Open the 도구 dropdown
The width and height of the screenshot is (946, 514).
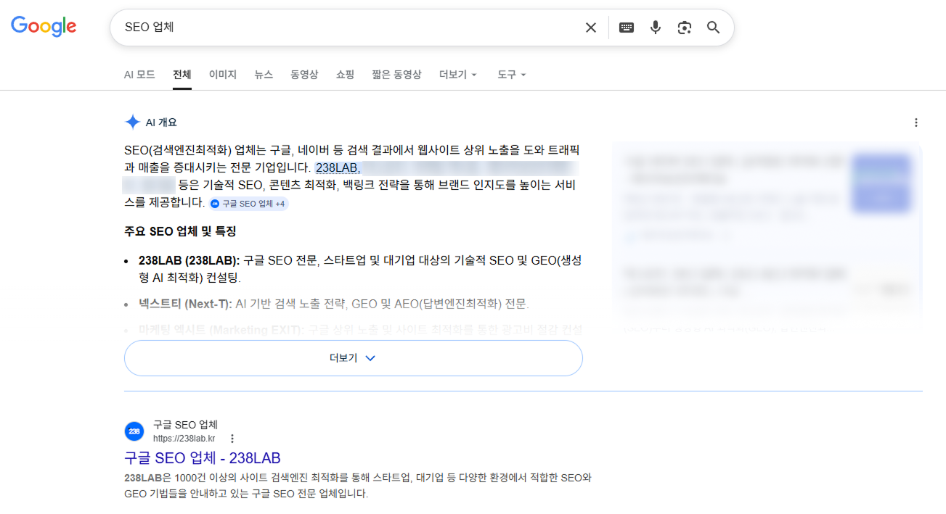[x=511, y=74]
